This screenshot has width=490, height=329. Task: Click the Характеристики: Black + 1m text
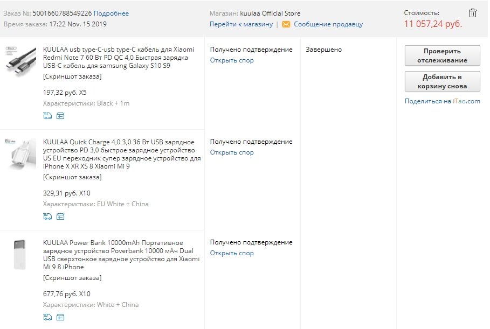click(x=86, y=103)
